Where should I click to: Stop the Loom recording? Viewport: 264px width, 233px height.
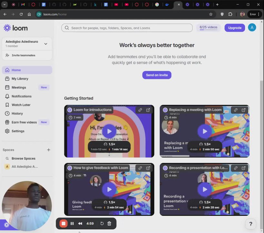click(x=64, y=223)
